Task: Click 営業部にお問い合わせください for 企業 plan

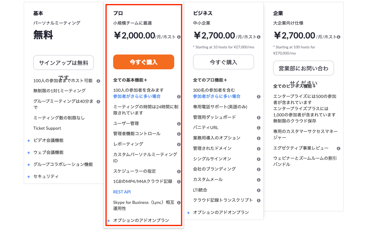Action: pos(303,68)
